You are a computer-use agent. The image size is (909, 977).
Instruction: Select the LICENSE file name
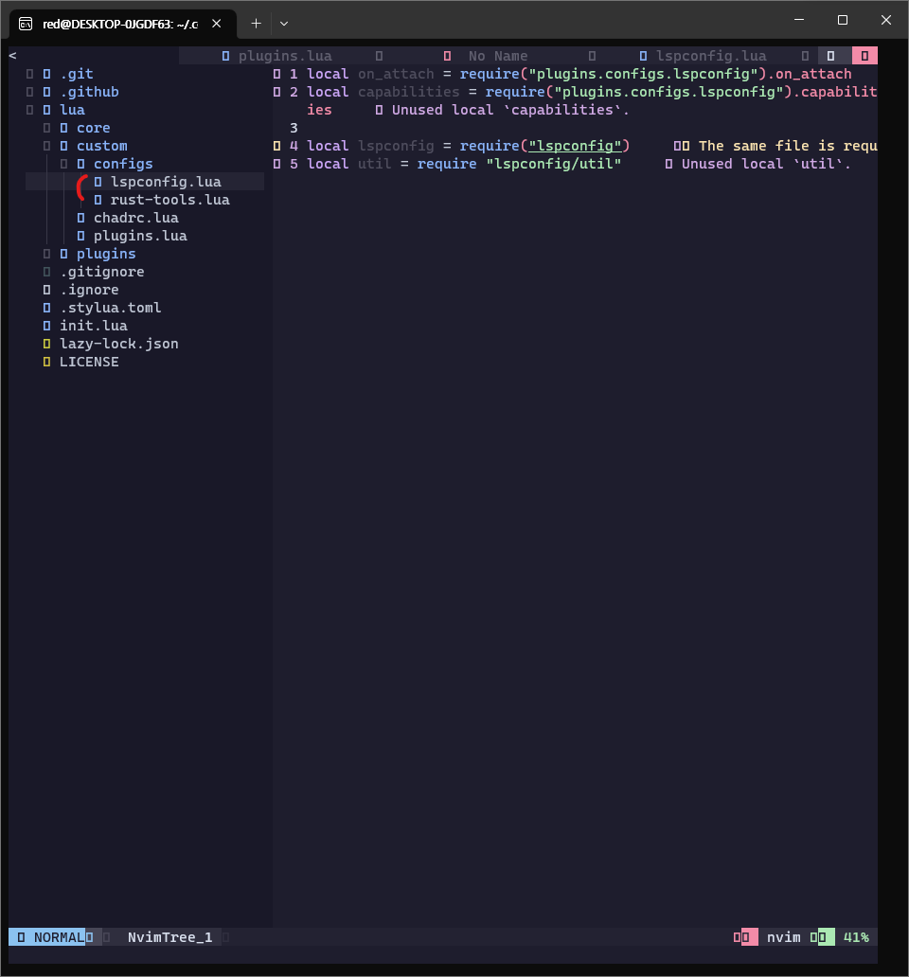[x=89, y=362]
